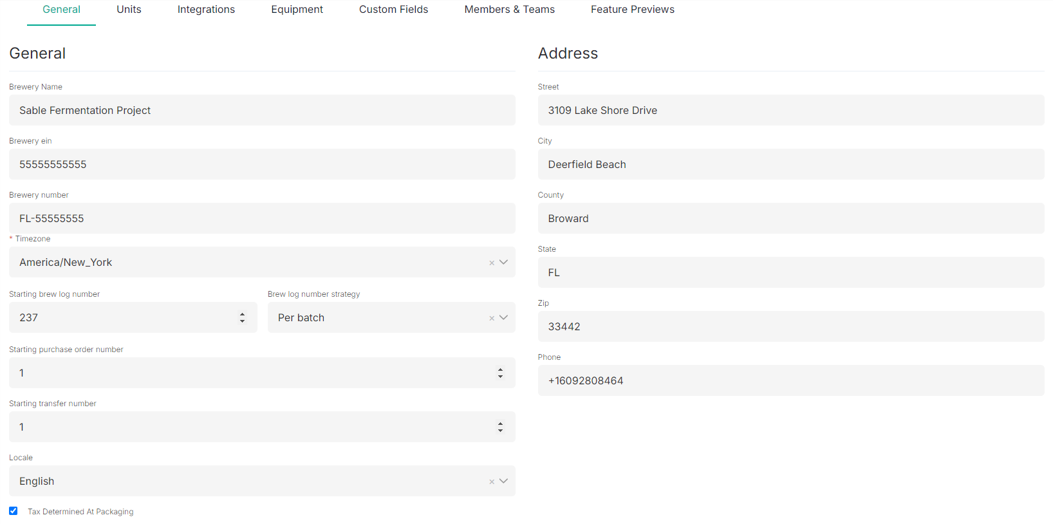1053x524 pixels.
Task: Open the Feature Previews tab
Action: (x=633, y=10)
